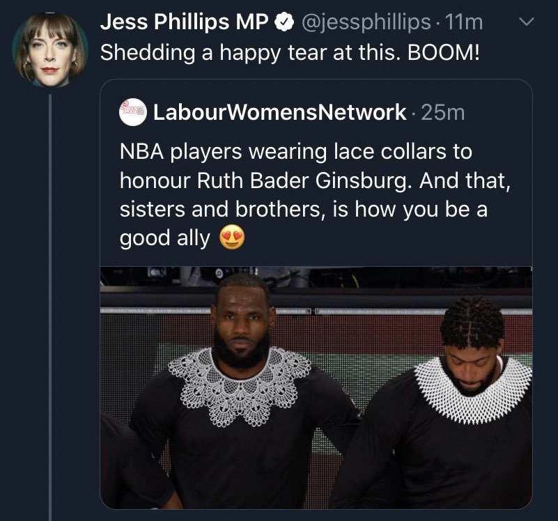Open the LabourWomensNetwork account name
The width and height of the screenshot is (558, 521).
tap(279, 112)
